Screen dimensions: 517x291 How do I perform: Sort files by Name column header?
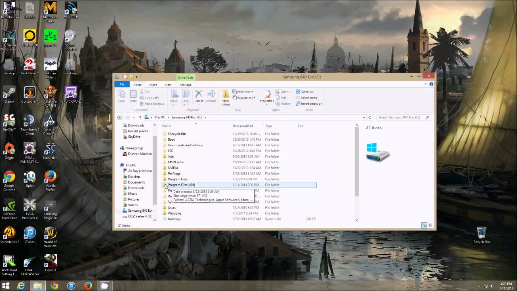(196, 126)
